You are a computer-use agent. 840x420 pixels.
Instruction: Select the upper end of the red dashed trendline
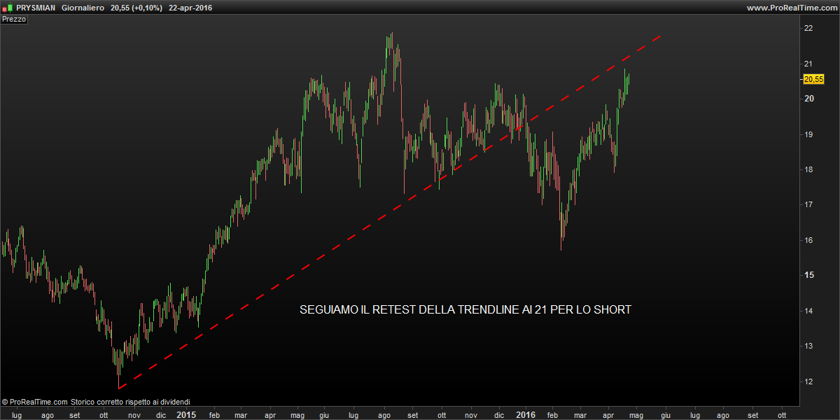(x=660, y=35)
